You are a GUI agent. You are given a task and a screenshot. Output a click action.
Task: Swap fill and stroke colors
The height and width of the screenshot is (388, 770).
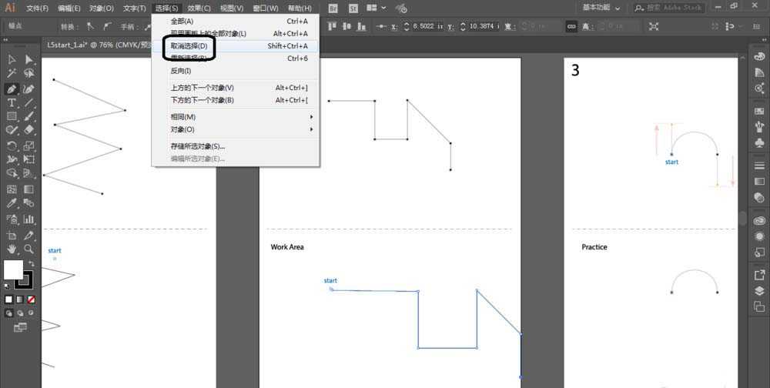pos(32,263)
